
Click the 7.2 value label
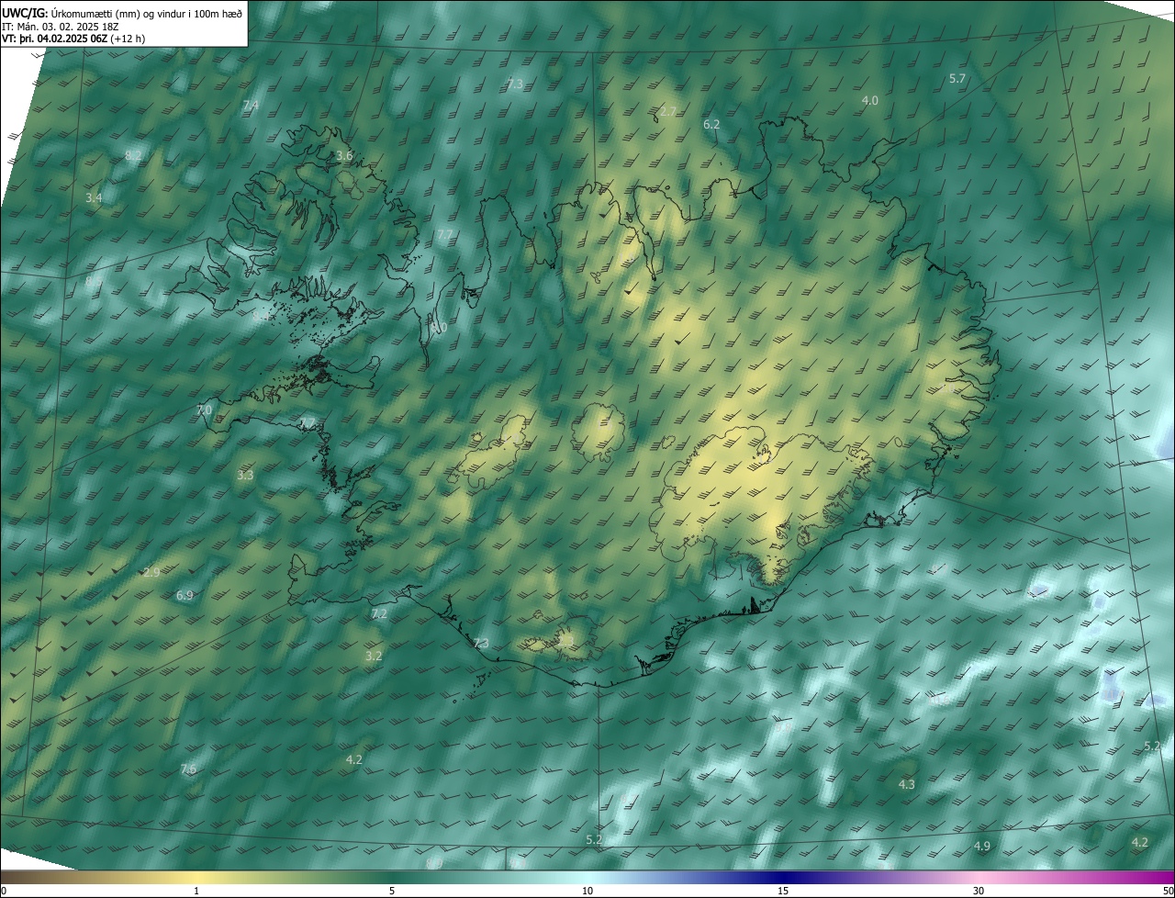(x=379, y=613)
